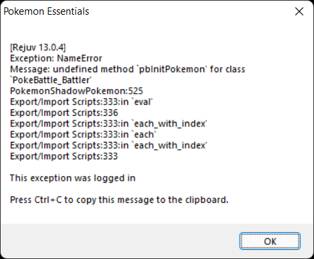Click the second each_with_index trace line
The height and width of the screenshot is (259, 314).
pyautogui.click(x=108, y=145)
